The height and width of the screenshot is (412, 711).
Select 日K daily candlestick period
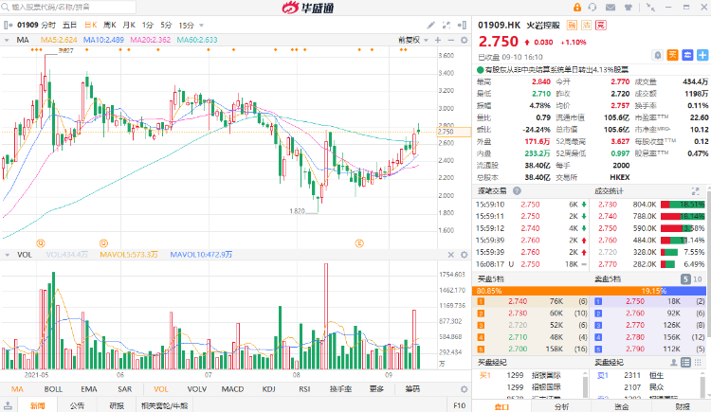(91, 26)
